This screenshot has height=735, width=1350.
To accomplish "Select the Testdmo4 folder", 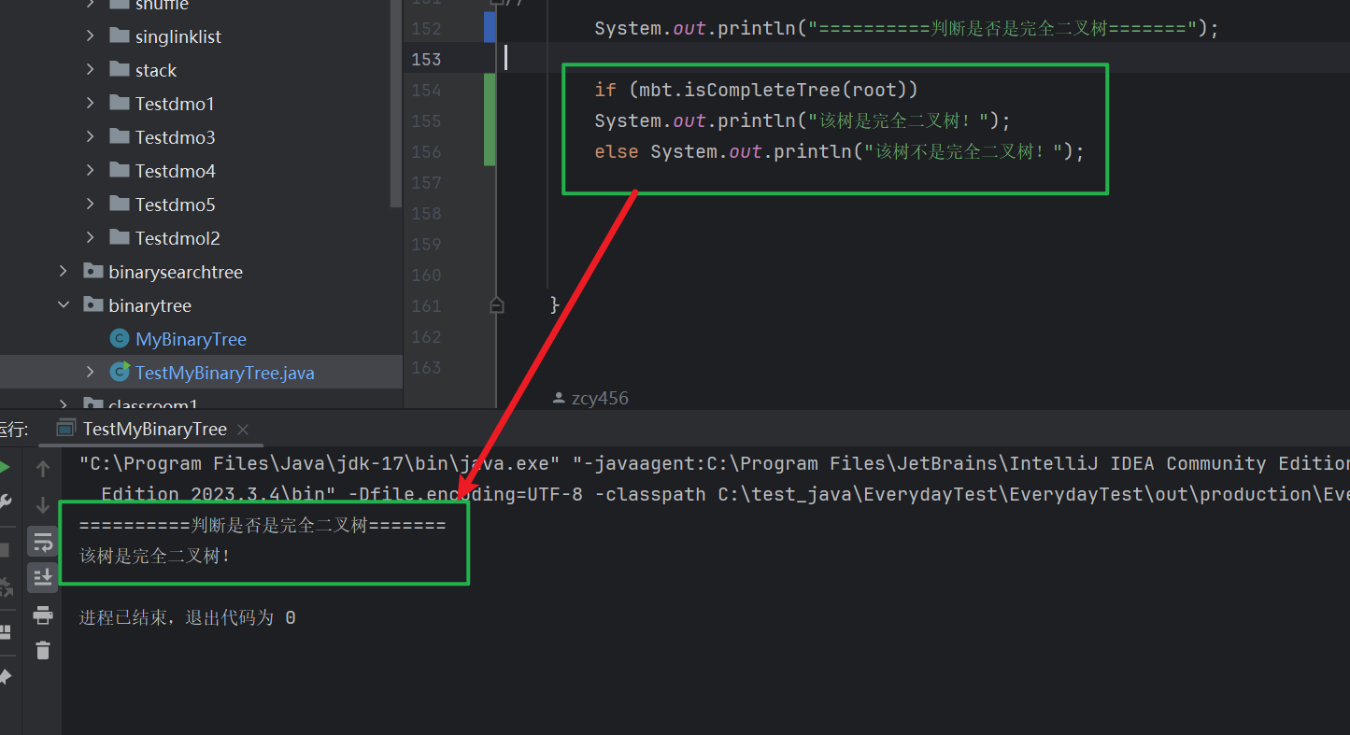I will click(175, 171).
